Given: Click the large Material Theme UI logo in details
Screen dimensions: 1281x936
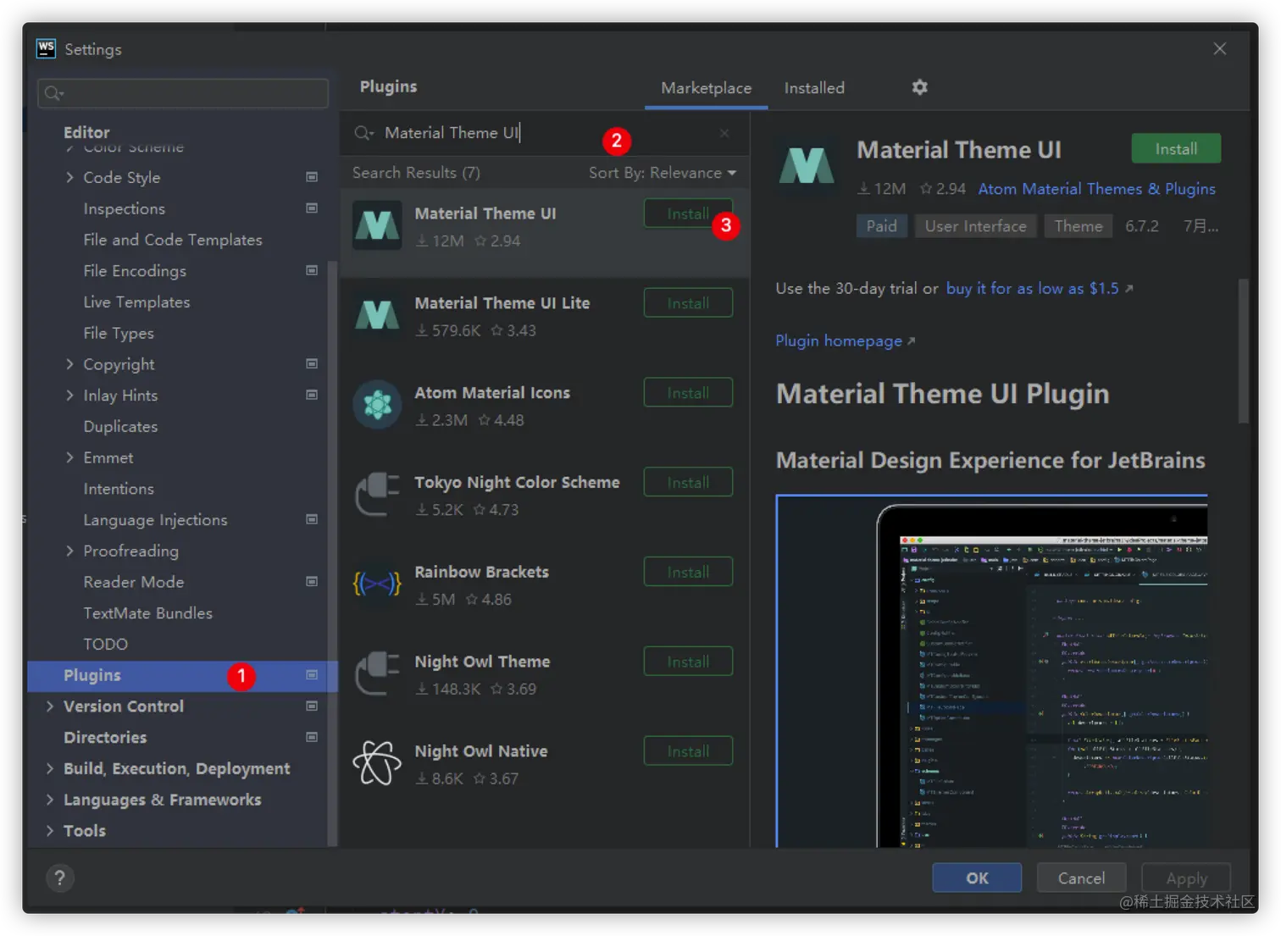Looking at the screenshot, I should click(806, 165).
